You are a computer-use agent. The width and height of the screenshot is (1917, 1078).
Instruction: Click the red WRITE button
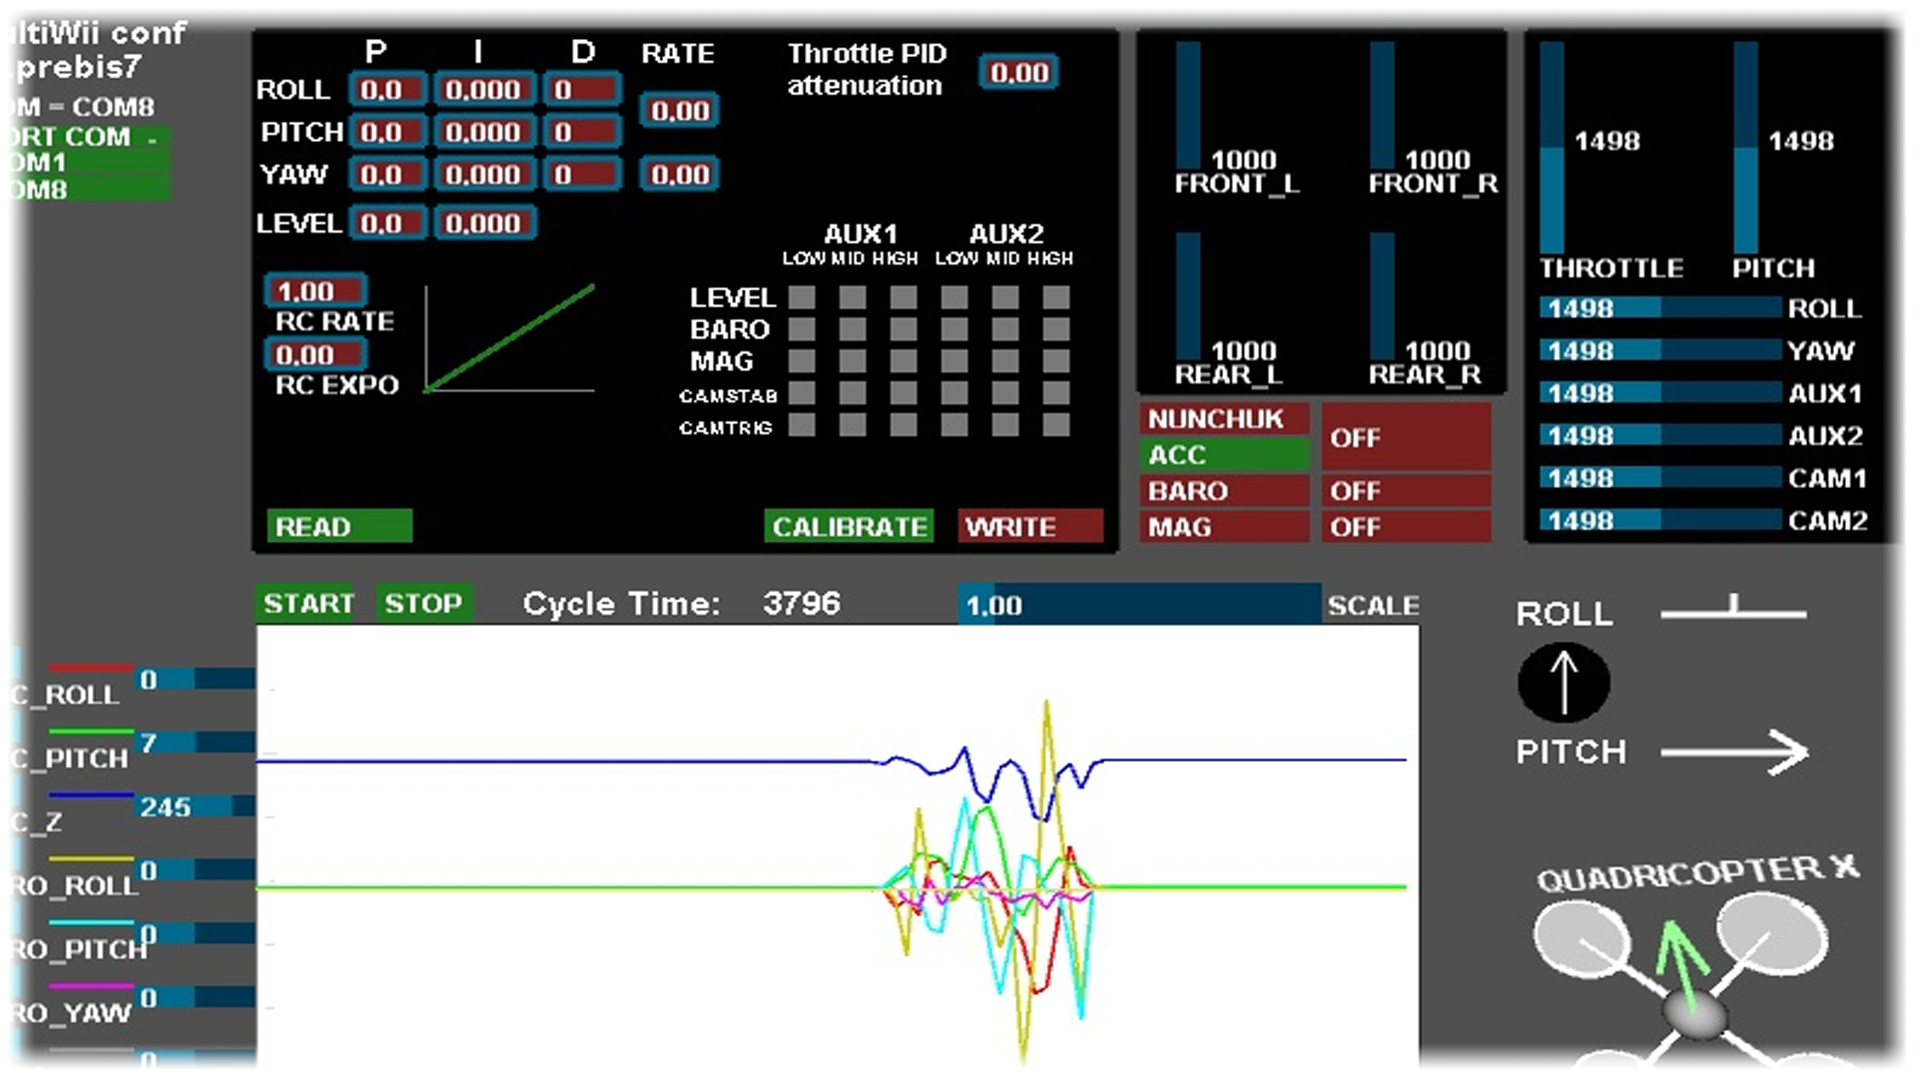1029,526
